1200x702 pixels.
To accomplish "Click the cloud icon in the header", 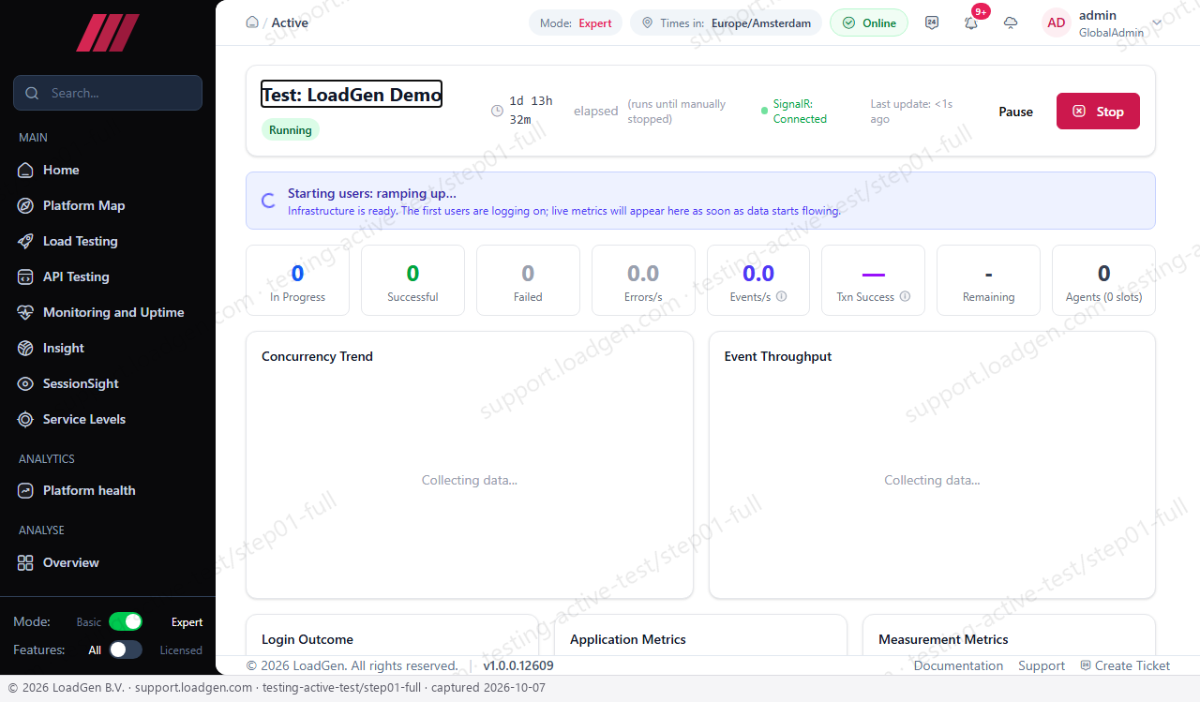I will 1011,22.
